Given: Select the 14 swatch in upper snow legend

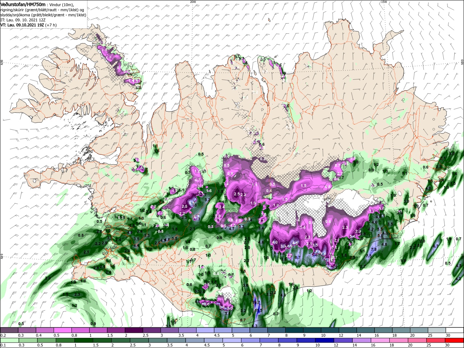Looking at the screenshot, I should coord(365,330).
